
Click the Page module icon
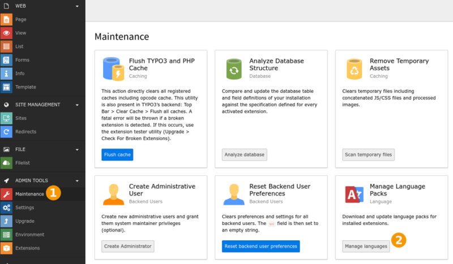tap(6, 20)
